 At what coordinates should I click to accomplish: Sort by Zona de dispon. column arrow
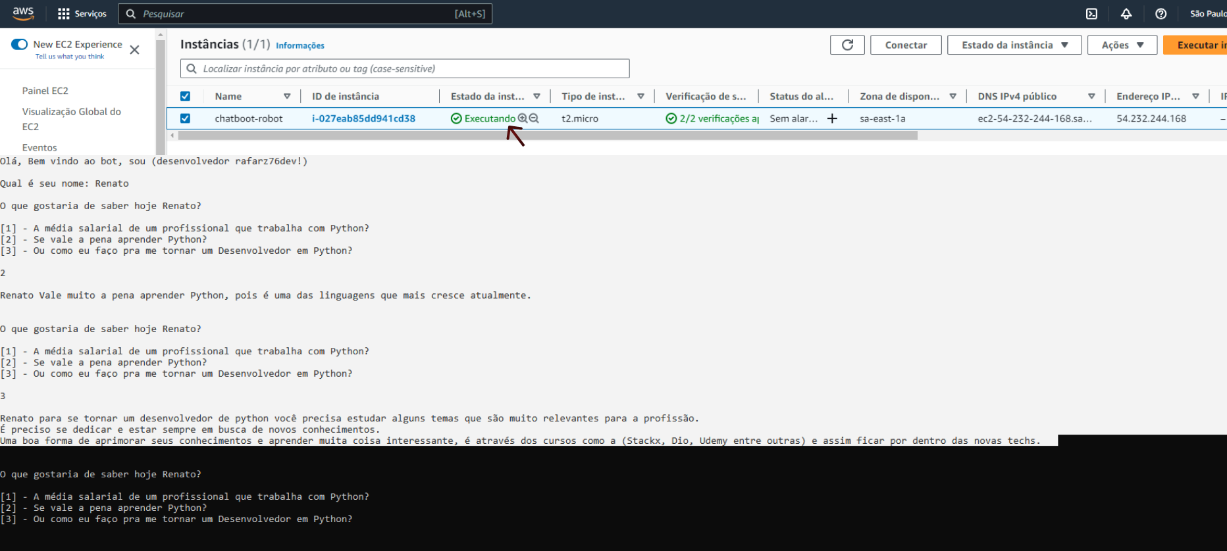(953, 96)
